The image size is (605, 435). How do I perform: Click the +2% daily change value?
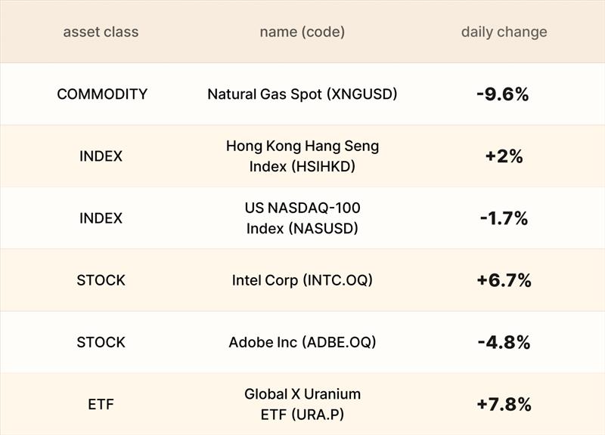(x=504, y=156)
